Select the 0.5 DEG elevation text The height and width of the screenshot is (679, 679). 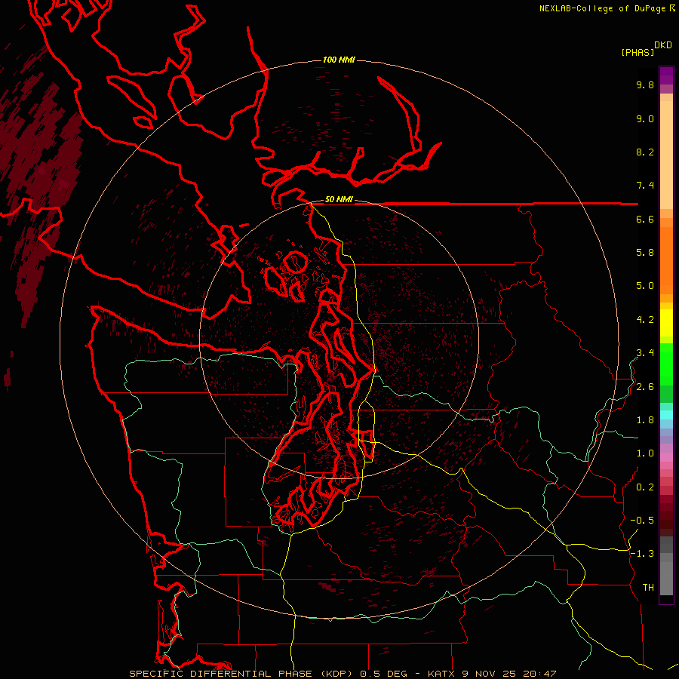383,674
